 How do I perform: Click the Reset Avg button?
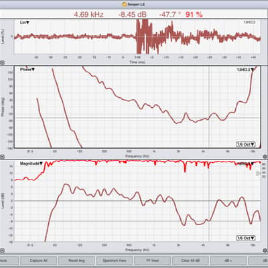[x=76, y=261]
